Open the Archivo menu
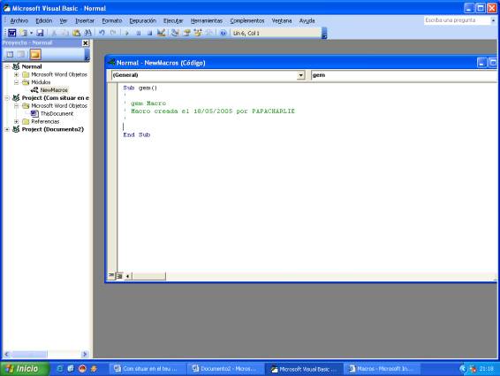 pos(19,20)
